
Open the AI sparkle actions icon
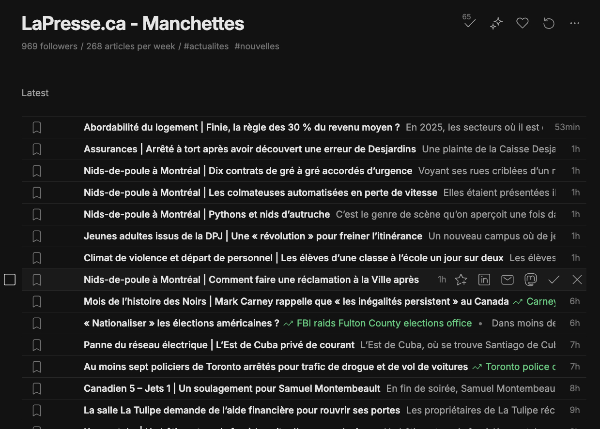[496, 23]
